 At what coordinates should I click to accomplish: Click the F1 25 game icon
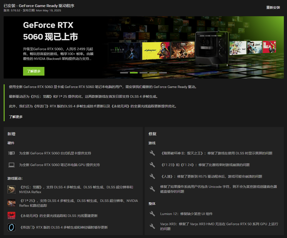11,203
